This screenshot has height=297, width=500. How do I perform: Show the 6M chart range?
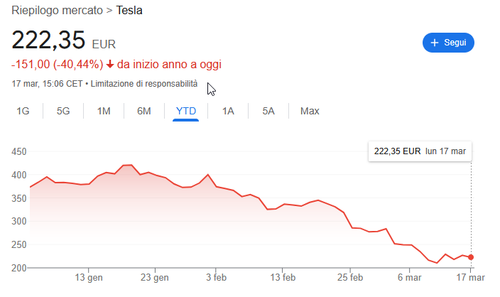pyautogui.click(x=144, y=111)
